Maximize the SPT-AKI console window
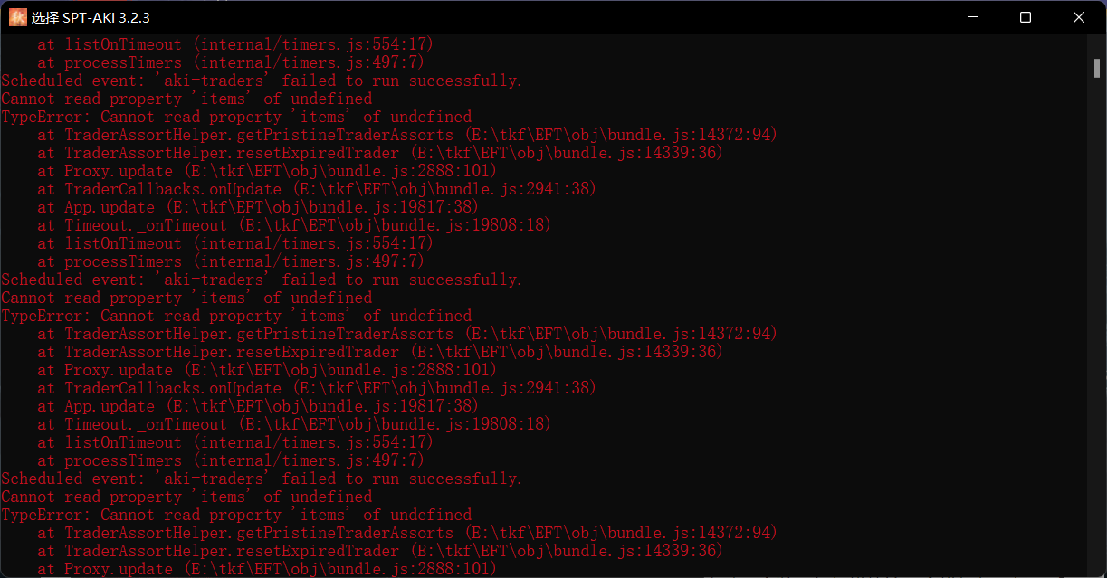1107x578 pixels. 1025,17
